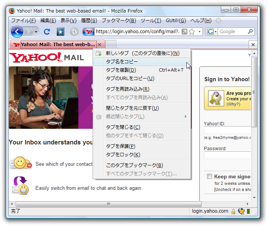Click the blank new tab button
Image resolution: width=268 pixels, height=226 pixels.
click(111, 45)
